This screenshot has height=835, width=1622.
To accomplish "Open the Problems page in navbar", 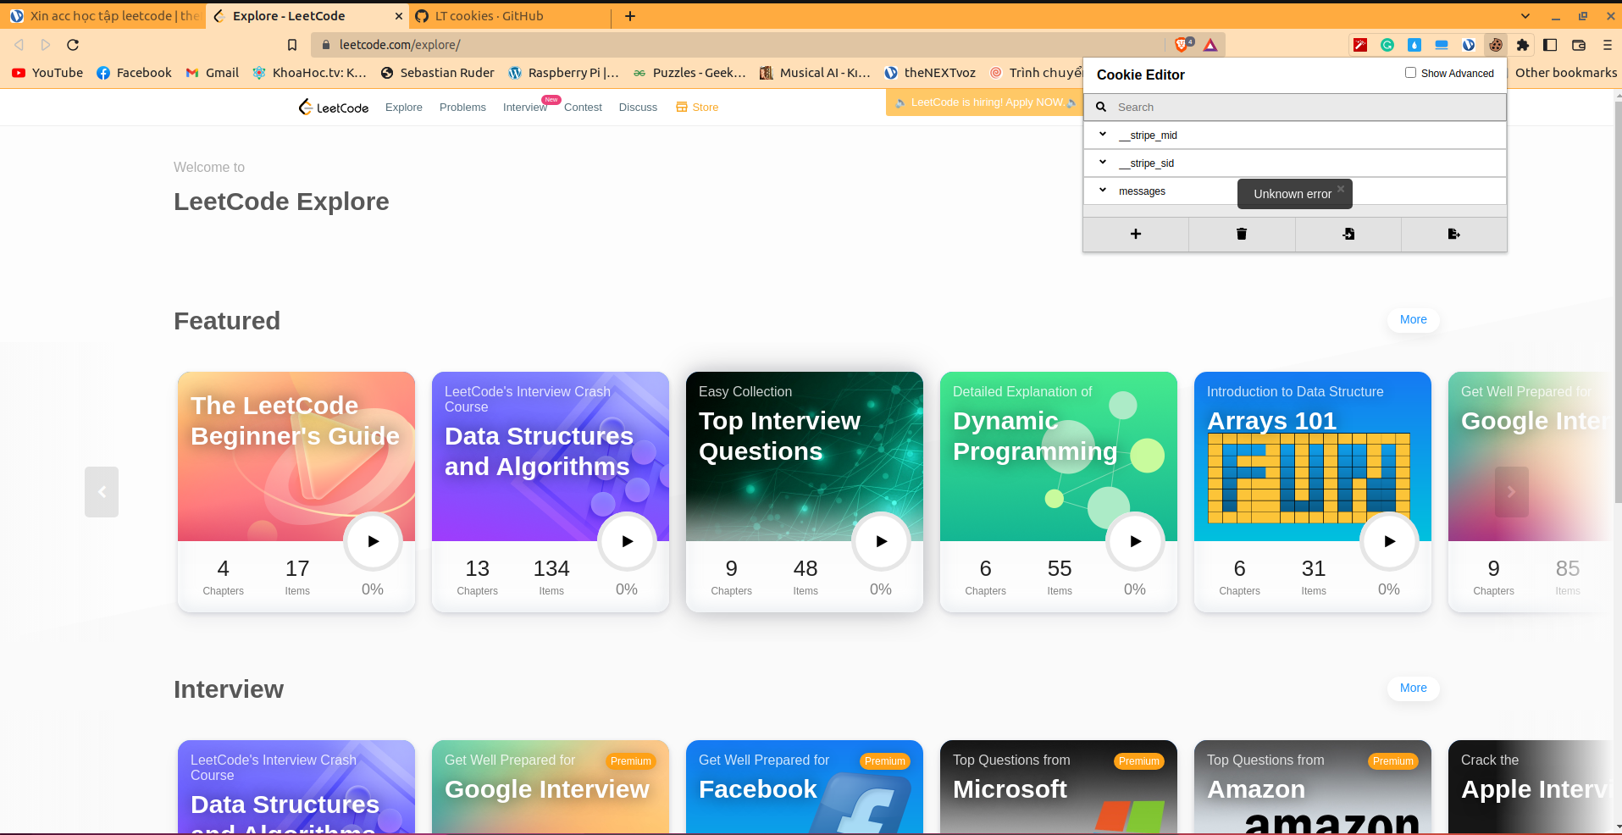I will point(462,108).
